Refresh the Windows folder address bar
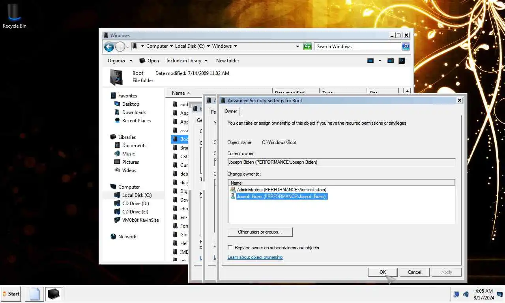The height and width of the screenshot is (303, 505). tap(307, 47)
